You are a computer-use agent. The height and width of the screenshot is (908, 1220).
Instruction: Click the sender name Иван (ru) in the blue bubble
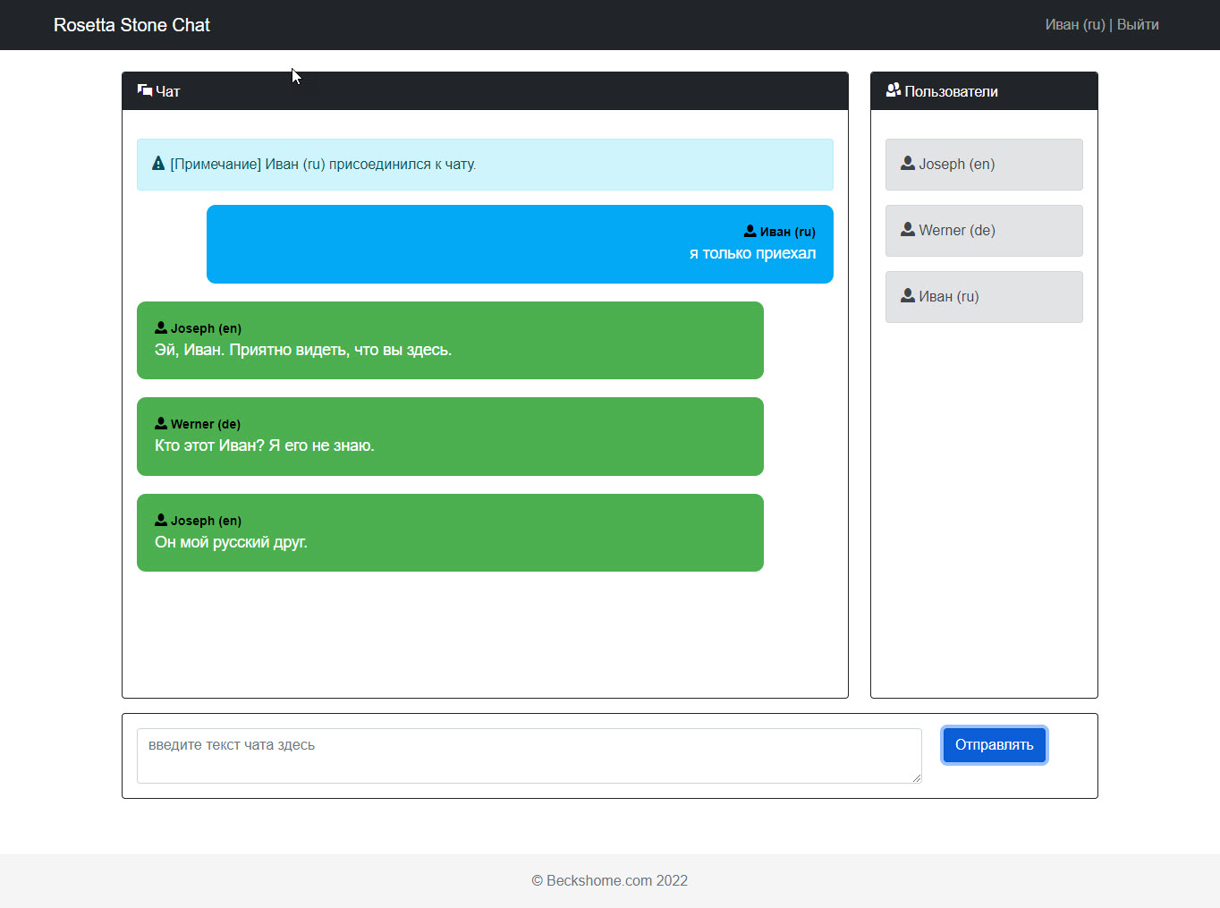point(788,232)
